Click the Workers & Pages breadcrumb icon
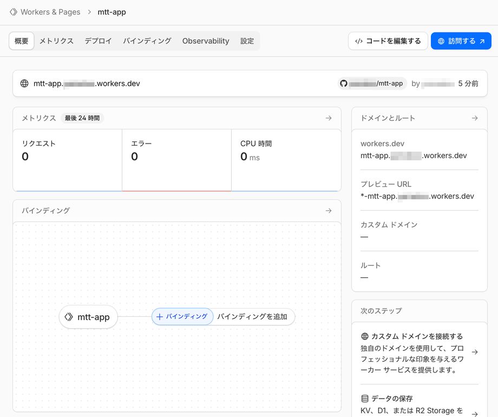This screenshot has width=498, height=417. [14, 12]
